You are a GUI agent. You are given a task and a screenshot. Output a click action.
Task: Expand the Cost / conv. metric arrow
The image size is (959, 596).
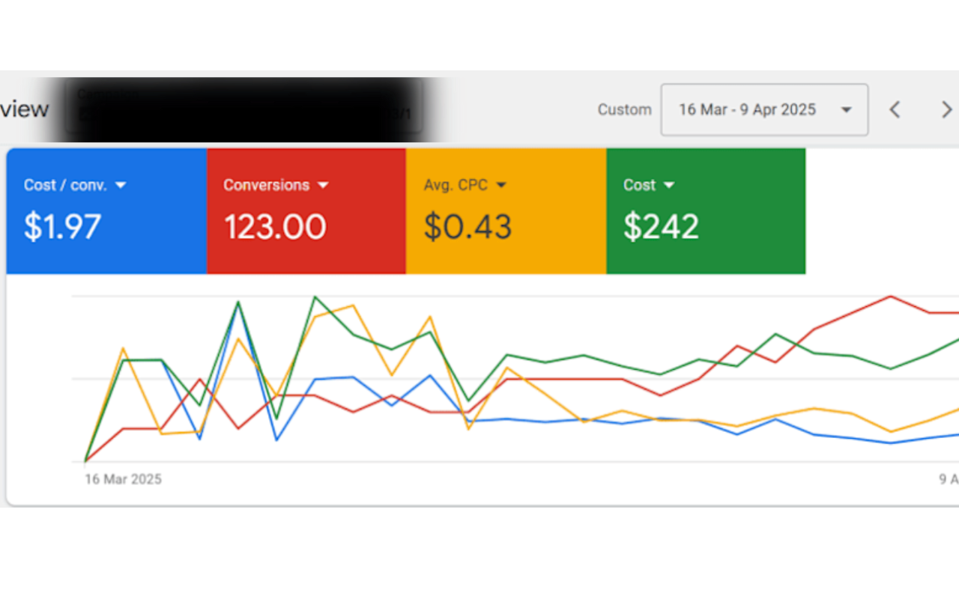[121, 185]
